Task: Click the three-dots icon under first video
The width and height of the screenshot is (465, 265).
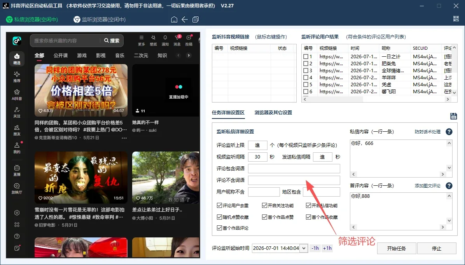Action: click(124, 138)
